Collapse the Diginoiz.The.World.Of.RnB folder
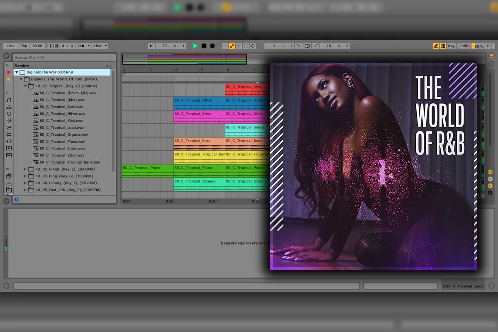This screenshot has width=498, height=332. tap(17, 72)
